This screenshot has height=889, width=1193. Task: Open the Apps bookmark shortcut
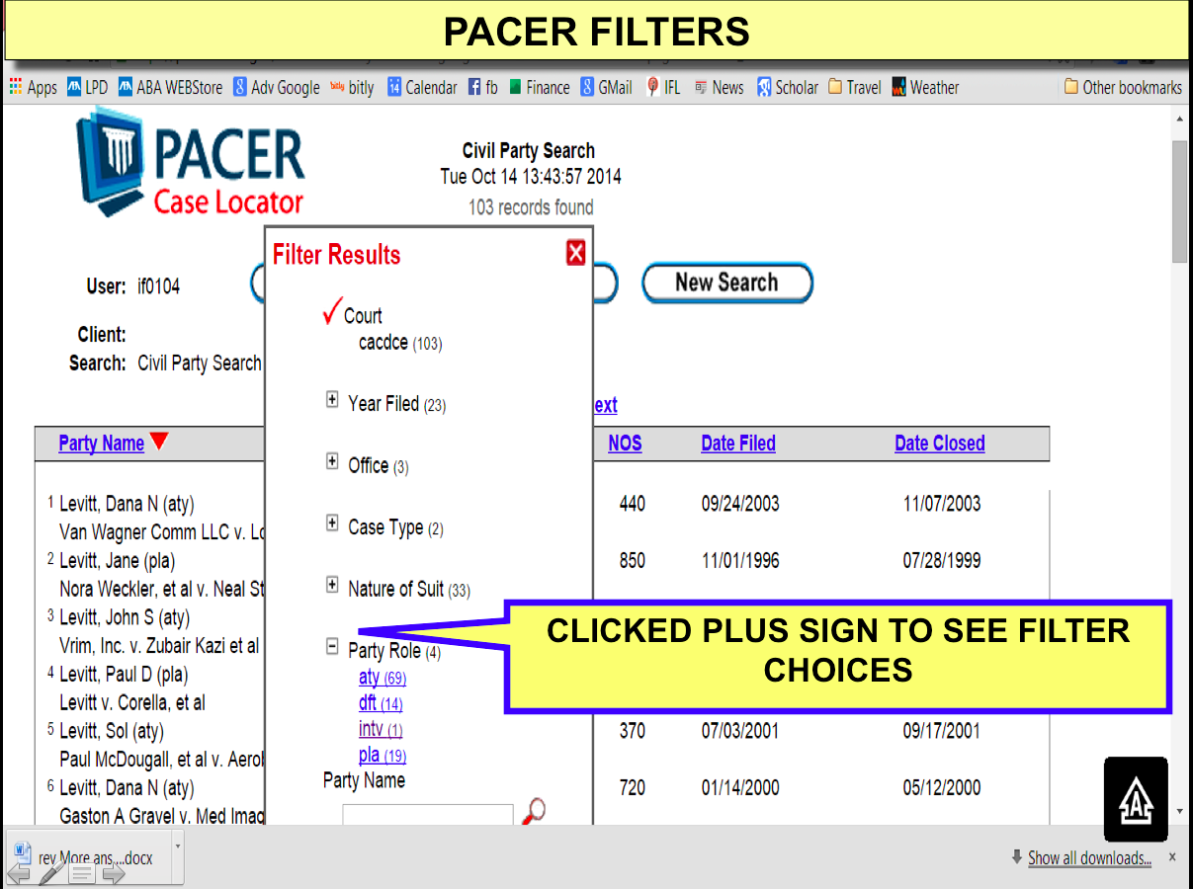(x=33, y=87)
